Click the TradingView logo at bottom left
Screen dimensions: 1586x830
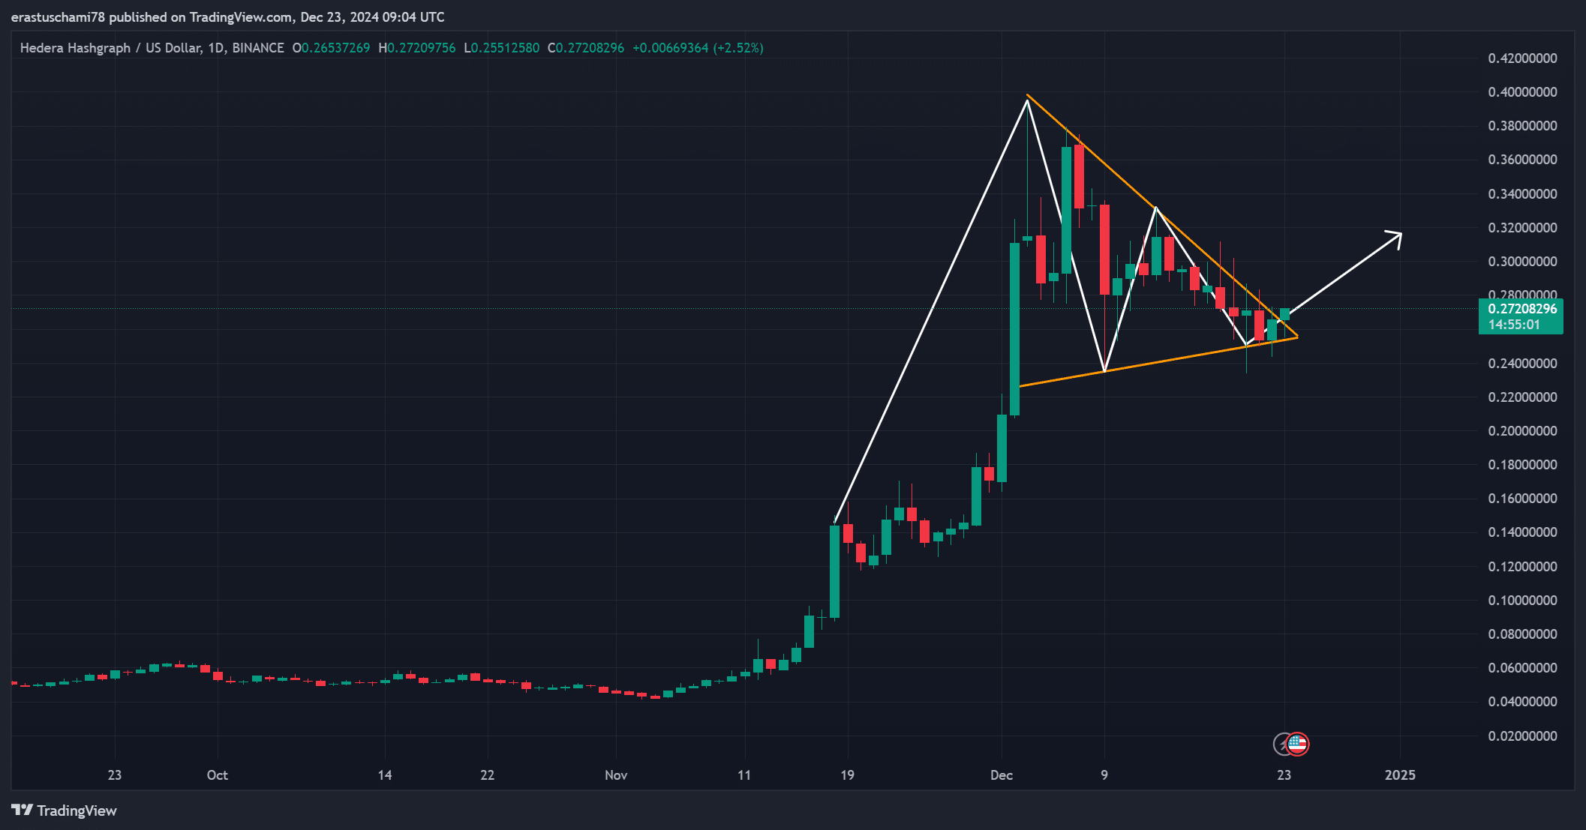[65, 811]
